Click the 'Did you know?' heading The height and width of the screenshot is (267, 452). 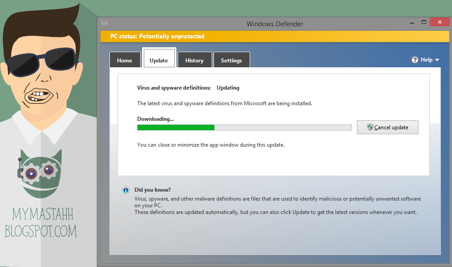(152, 190)
